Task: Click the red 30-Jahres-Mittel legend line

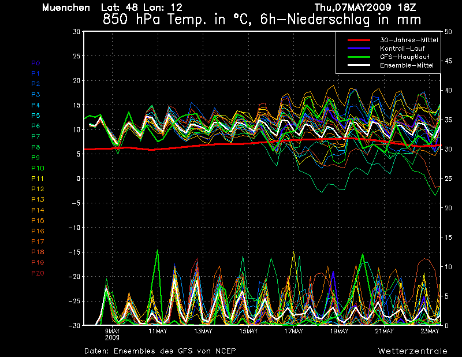Action: (x=359, y=40)
